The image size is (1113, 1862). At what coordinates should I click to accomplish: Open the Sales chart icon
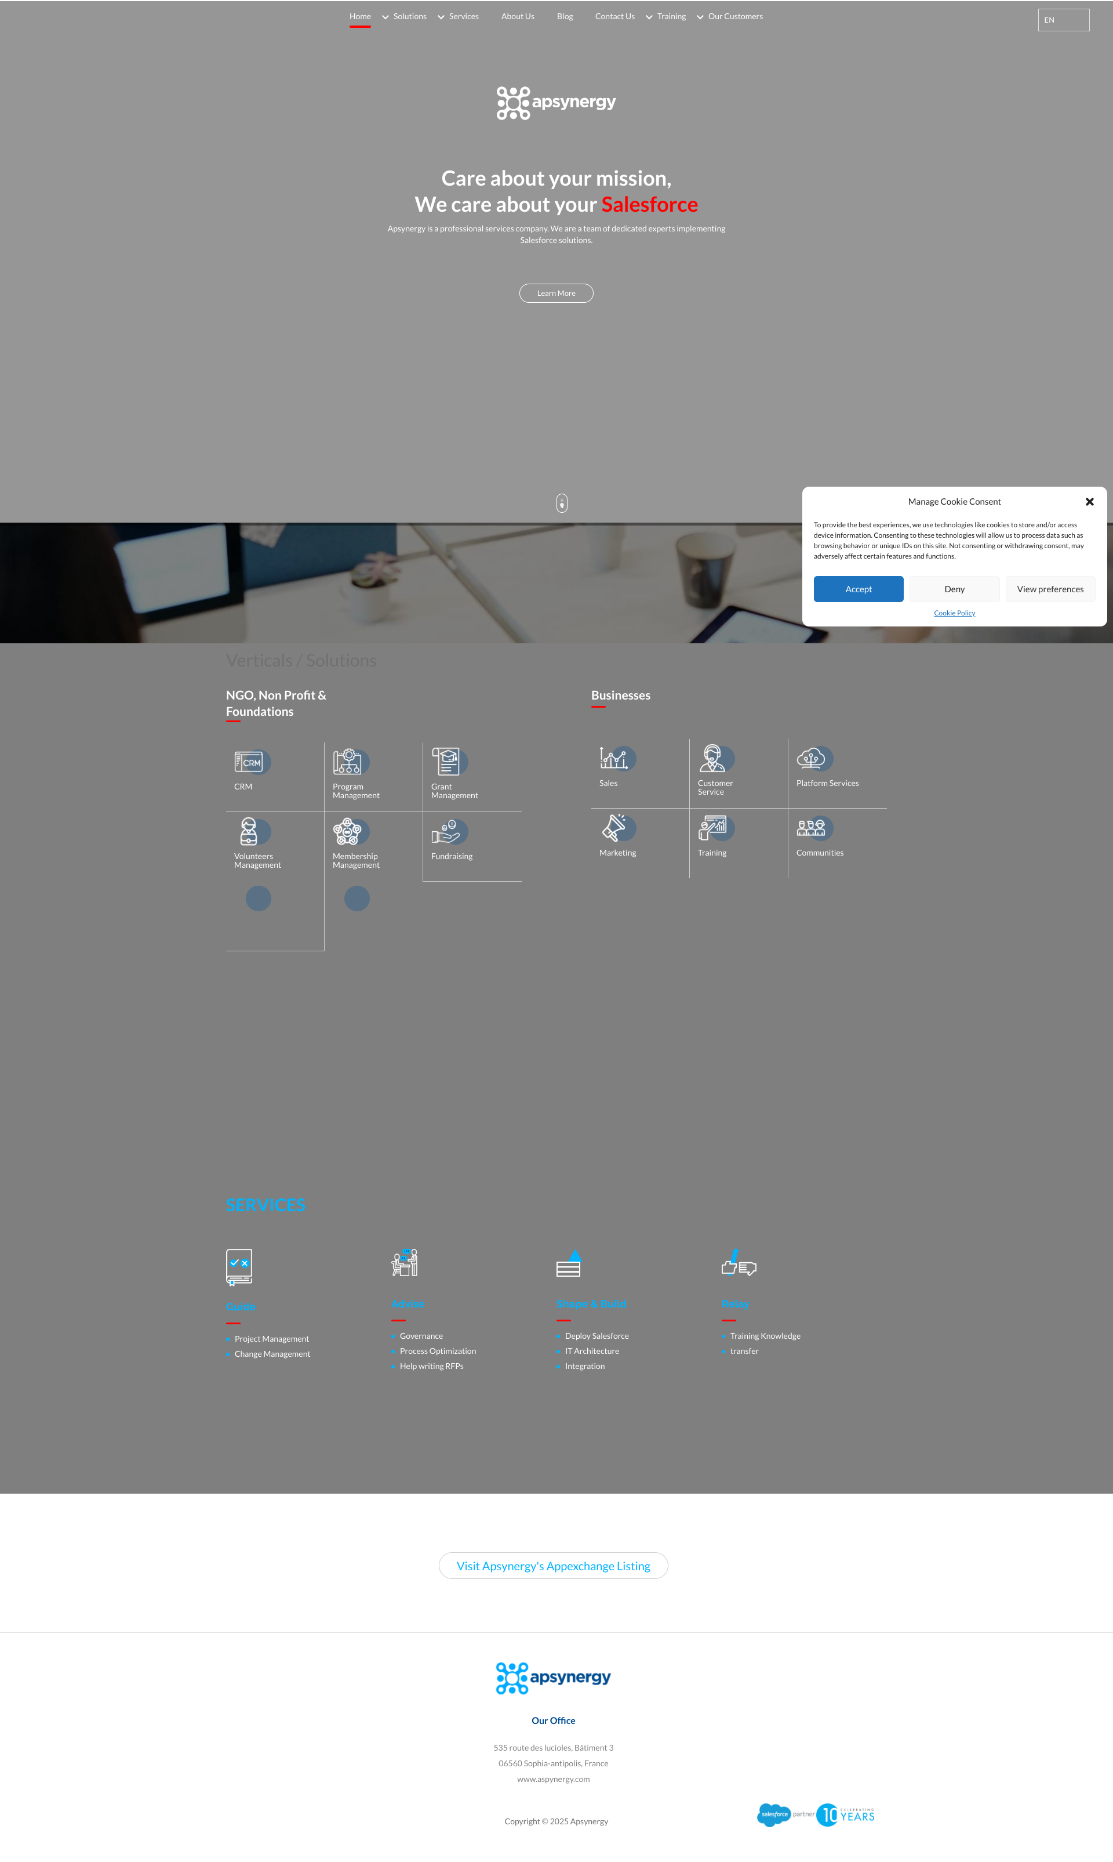coord(613,758)
